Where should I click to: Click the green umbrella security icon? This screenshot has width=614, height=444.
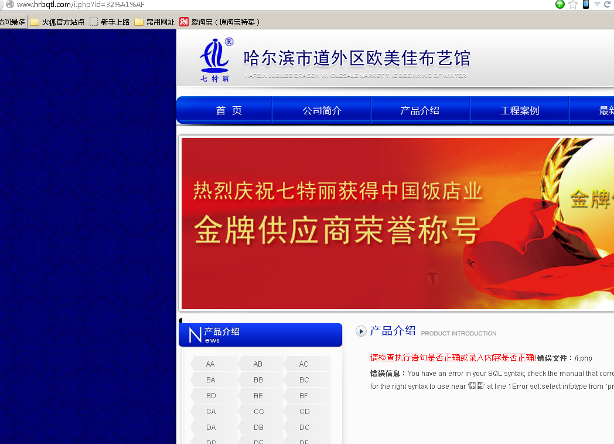coord(560,4)
